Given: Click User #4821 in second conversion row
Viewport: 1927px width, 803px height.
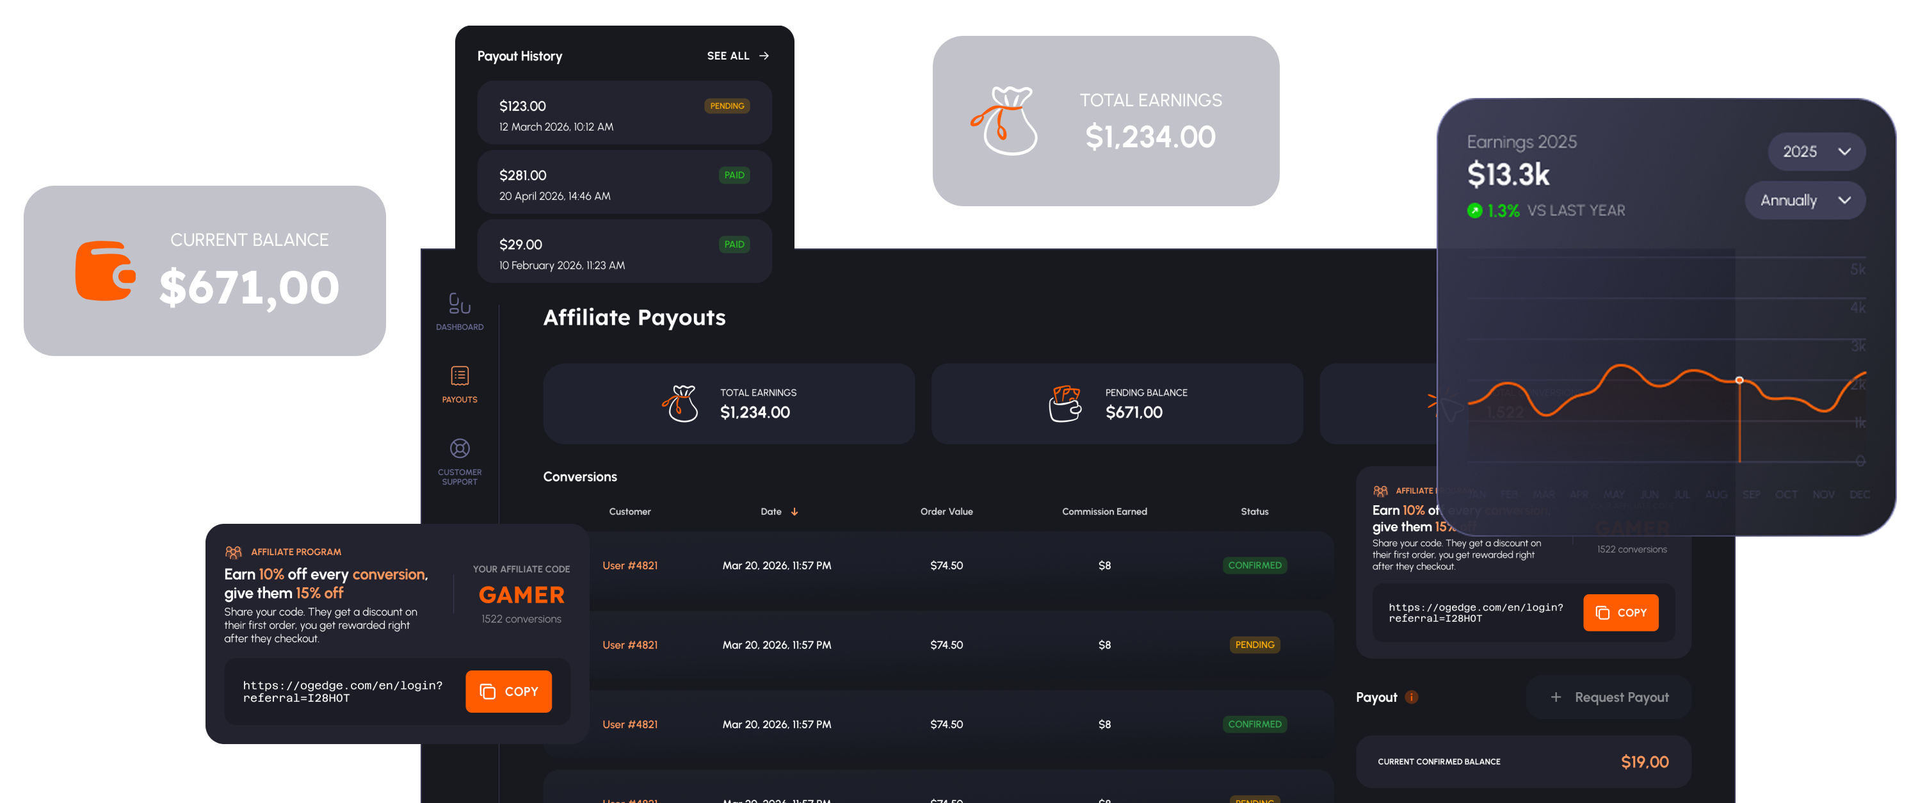Looking at the screenshot, I should (x=630, y=645).
